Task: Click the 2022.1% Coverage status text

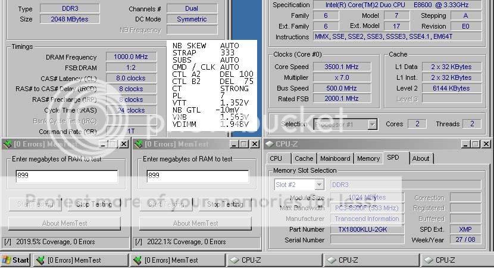Action: click(186, 242)
